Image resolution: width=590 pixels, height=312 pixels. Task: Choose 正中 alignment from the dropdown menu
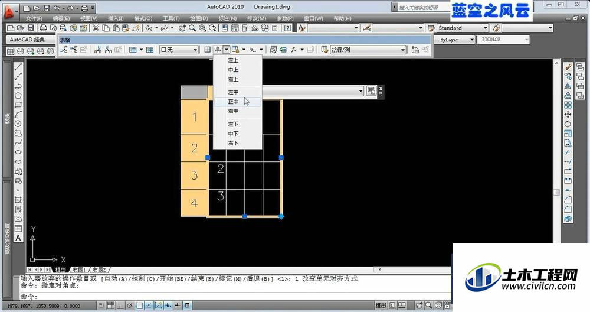(237, 102)
